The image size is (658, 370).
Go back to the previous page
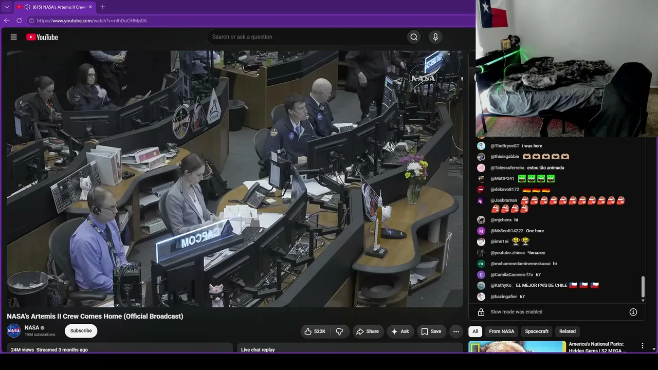7,21
